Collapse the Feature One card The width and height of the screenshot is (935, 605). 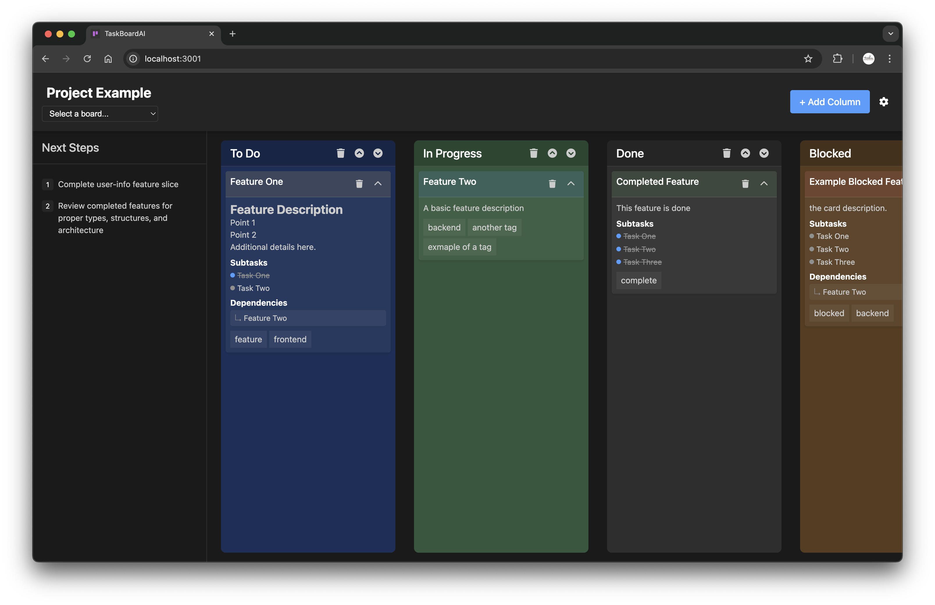coord(378,183)
